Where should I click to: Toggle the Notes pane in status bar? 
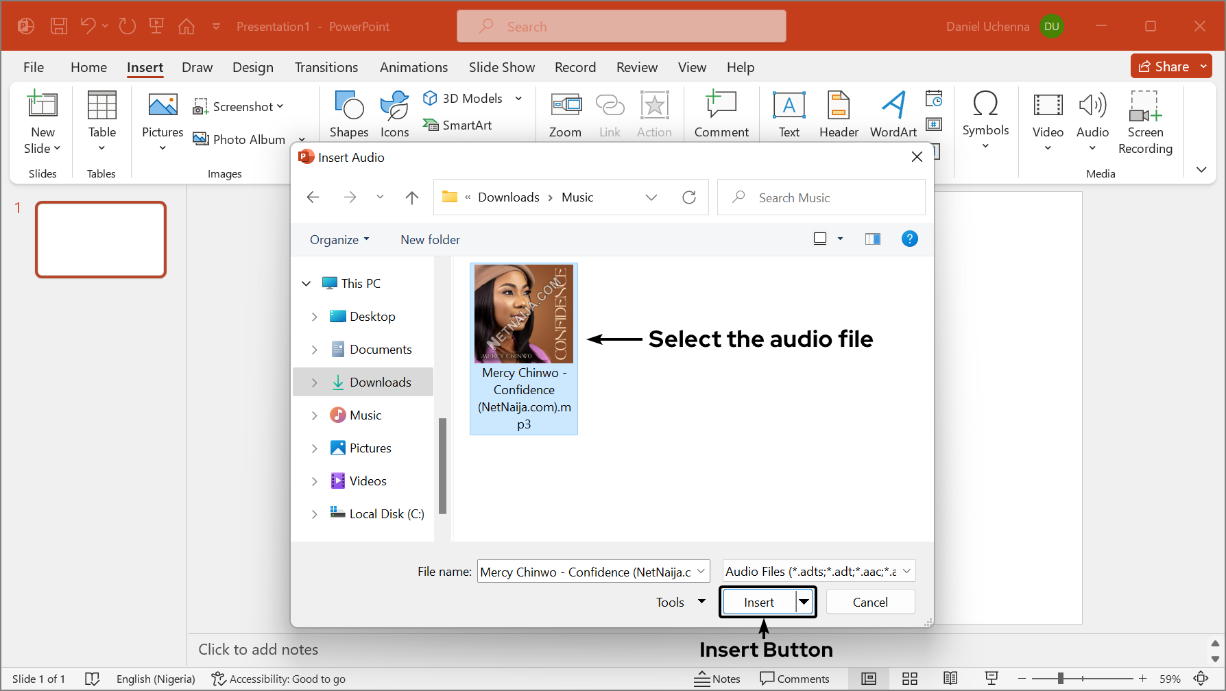pyautogui.click(x=717, y=679)
